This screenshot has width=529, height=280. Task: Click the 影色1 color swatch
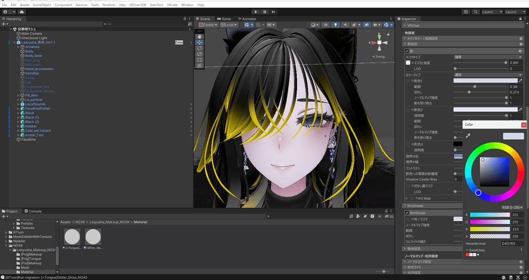click(485, 81)
